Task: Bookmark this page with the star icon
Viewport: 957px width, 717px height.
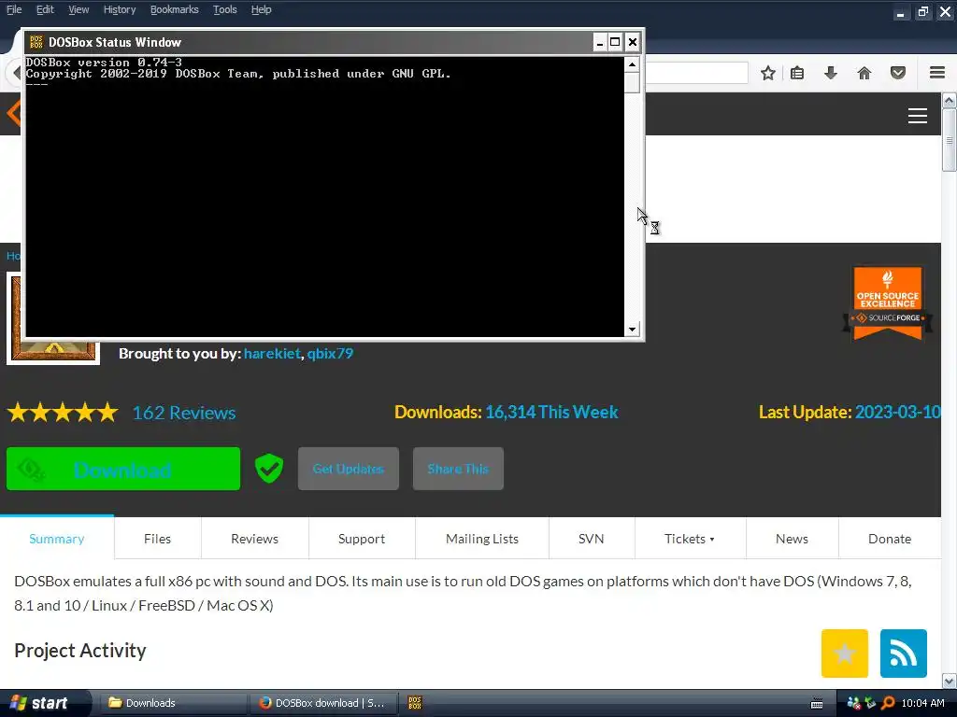Action: tap(768, 73)
